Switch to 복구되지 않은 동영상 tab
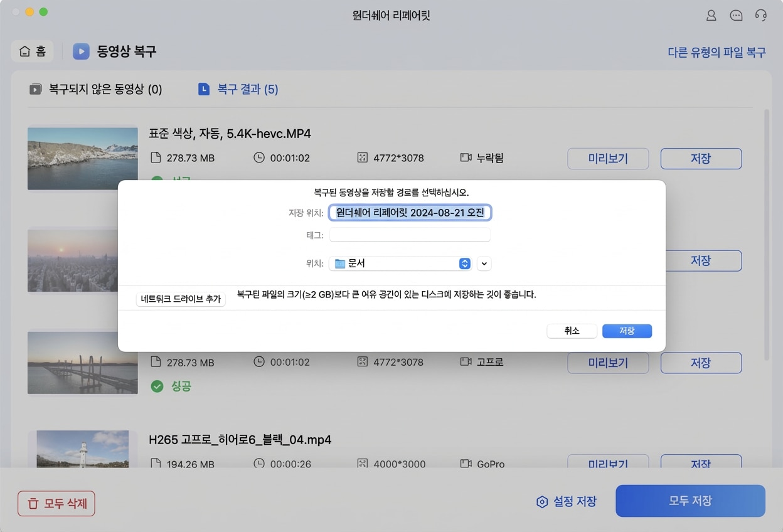Image resolution: width=783 pixels, height=532 pixels. click(96, 89)
